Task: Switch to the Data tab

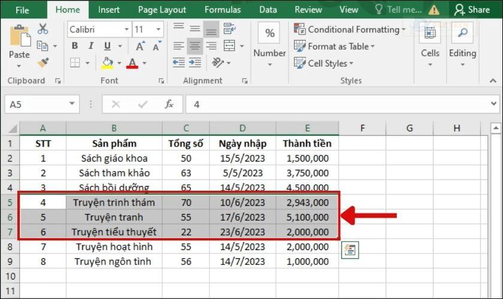Action: 268,10
